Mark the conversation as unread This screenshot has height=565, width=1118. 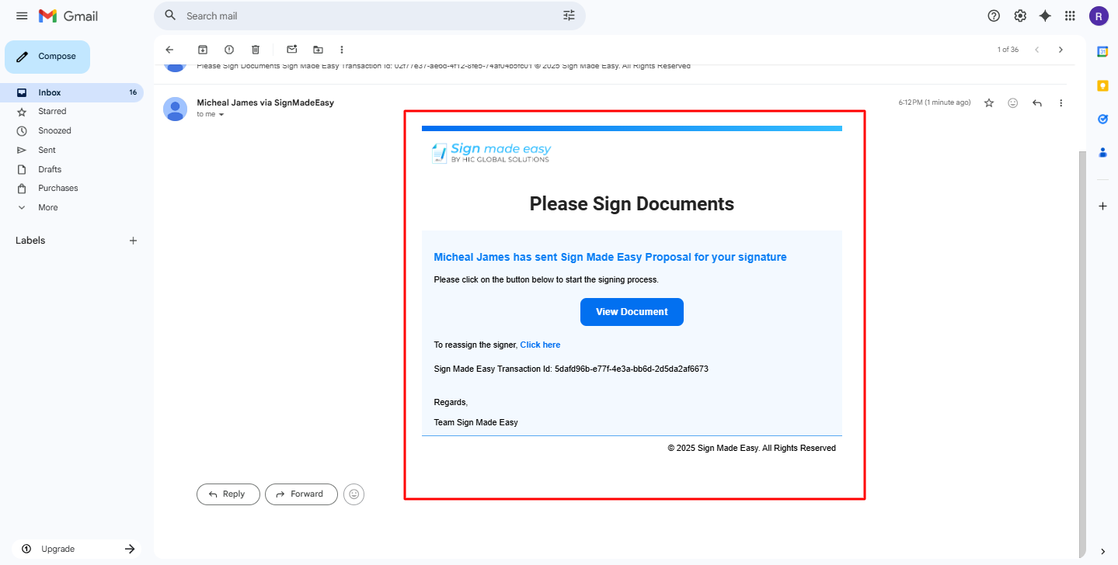click(291, 49)
